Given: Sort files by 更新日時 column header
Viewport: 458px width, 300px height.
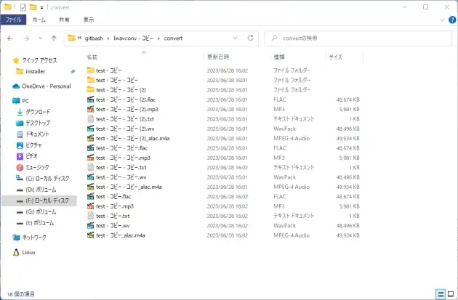Looking at the screenshot, I should (219, 56).
